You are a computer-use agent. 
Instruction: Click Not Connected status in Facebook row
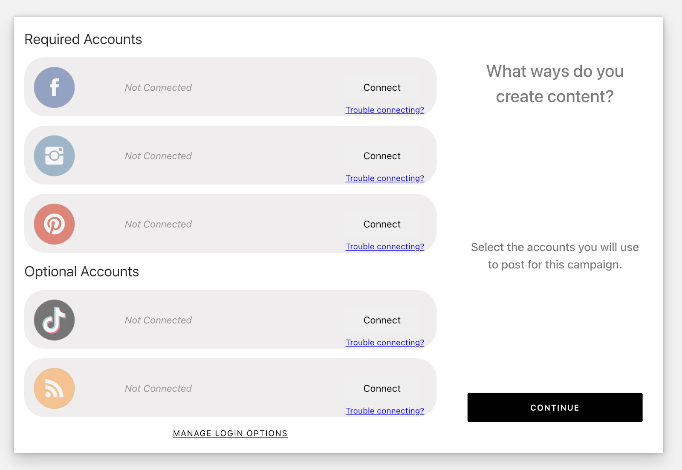click(x=158, y=87)
